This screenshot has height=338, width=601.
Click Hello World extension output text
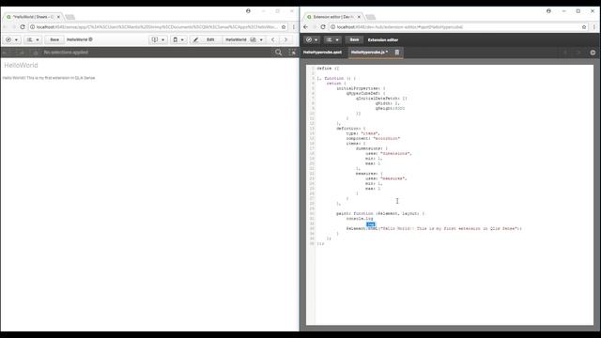point(49,78)
